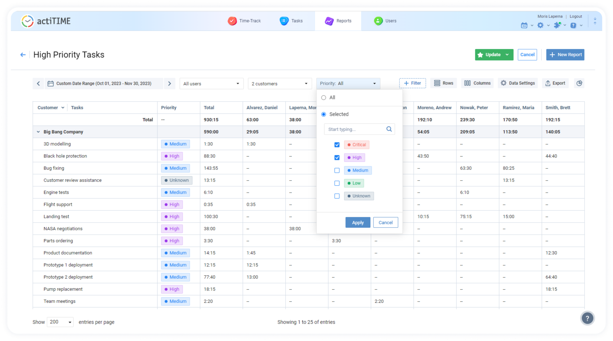
Task: Apply the priority filter
Action: pos(358,222)
